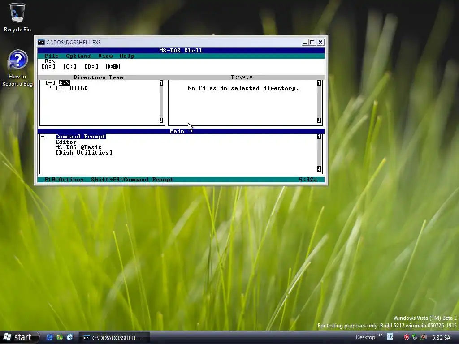459x344 pixels.
Task: Select drive E:
Action: [x=113, y=67]
